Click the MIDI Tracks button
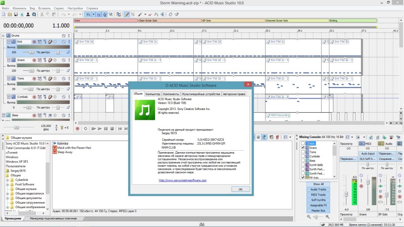Viewport: 404px width, 227px height. [318, 195]
